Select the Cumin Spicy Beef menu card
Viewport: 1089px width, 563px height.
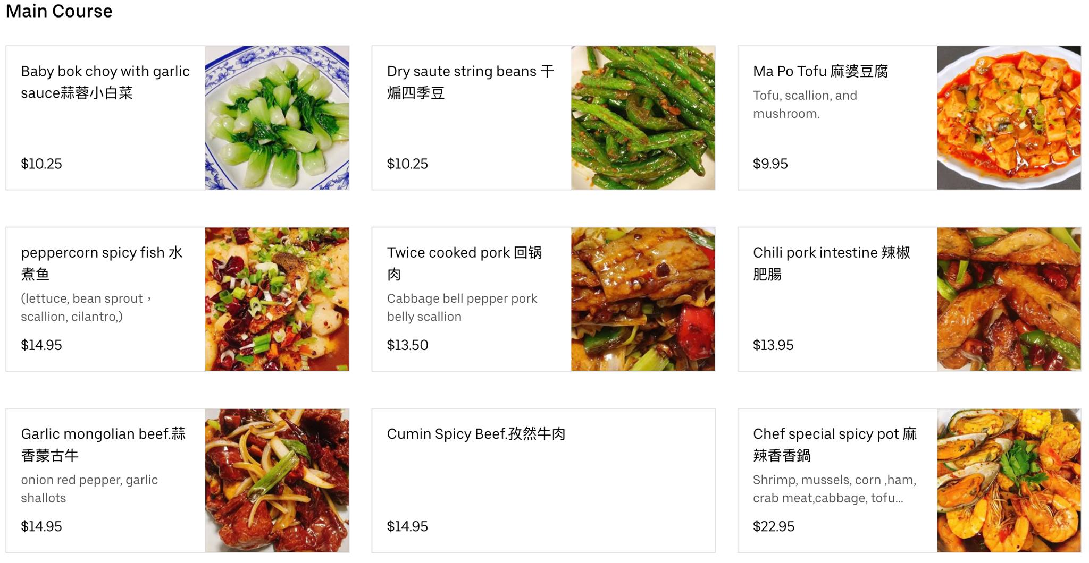[x=543, y=480]
